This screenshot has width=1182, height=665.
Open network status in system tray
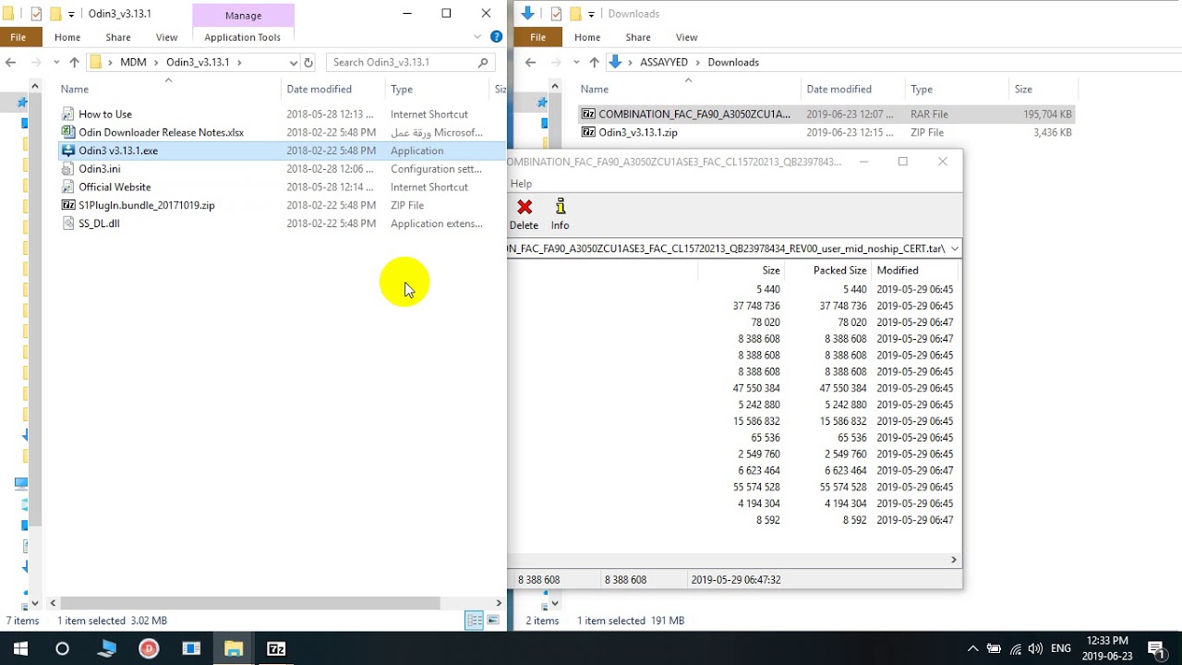point(1016,648)
